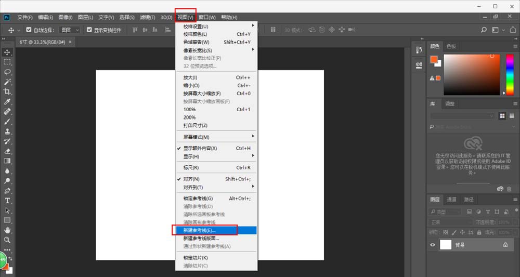520x277 pixels.
Task: Toggle 锁定参考线(G) option
Action: 216,199
